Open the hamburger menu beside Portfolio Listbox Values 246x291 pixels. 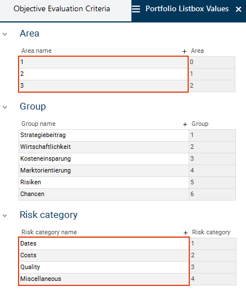(x=136, y=9)
